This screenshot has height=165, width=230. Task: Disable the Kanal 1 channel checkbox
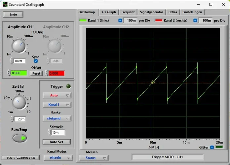click(x=120, y=20)
